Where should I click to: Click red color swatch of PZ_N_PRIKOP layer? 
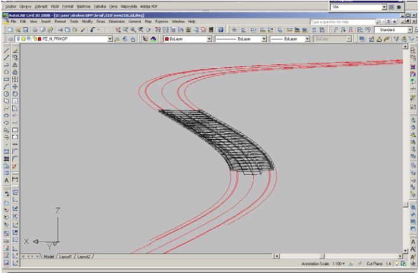point(40,39)
